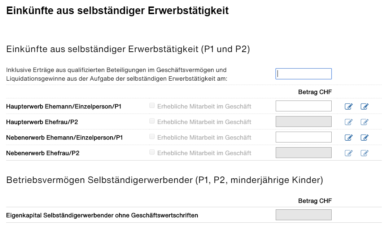Tick Erhebliche Mitarbeit checkbox for Haupterwerb Ehefrau/P2
The image size is (389, 230).
click(x=152, y=121)
